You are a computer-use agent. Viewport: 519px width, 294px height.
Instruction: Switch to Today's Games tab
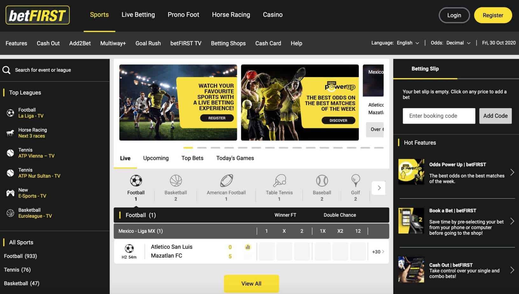click(235, 158)
